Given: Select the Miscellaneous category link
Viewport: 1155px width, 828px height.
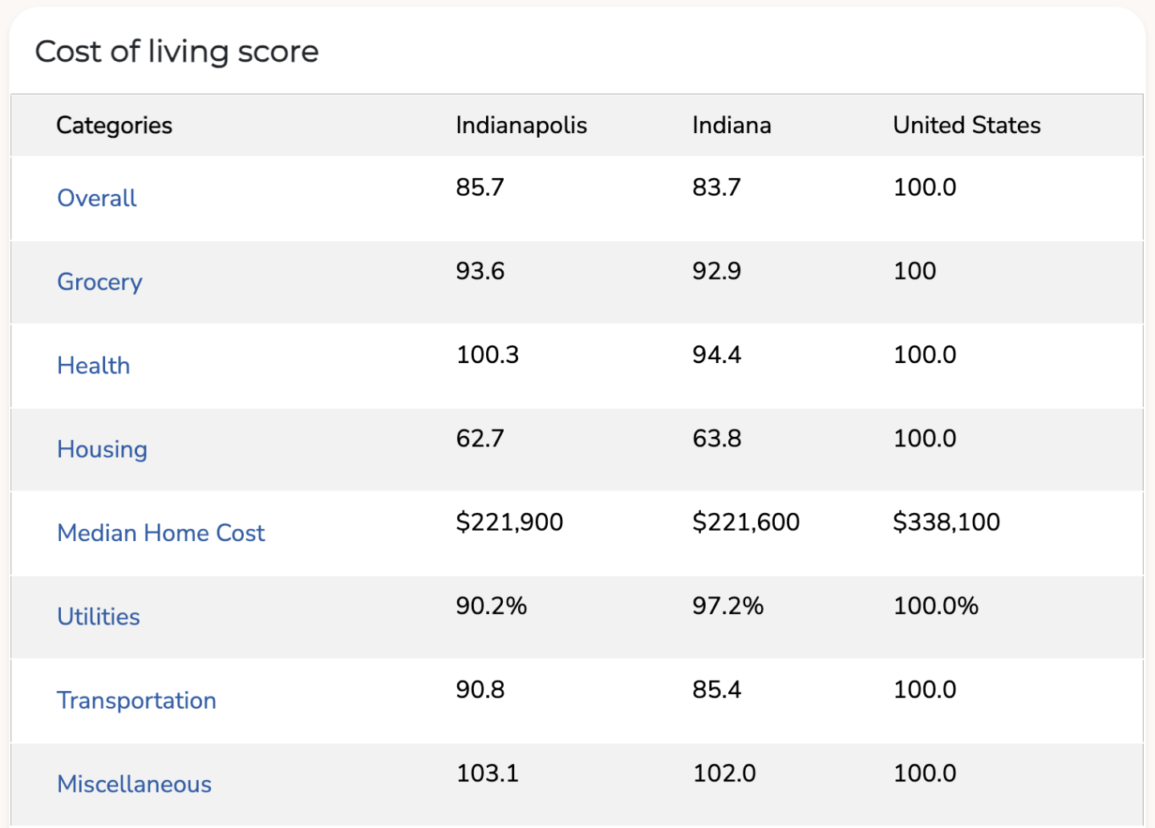Looking at the screenshot, I should point(134,784).
